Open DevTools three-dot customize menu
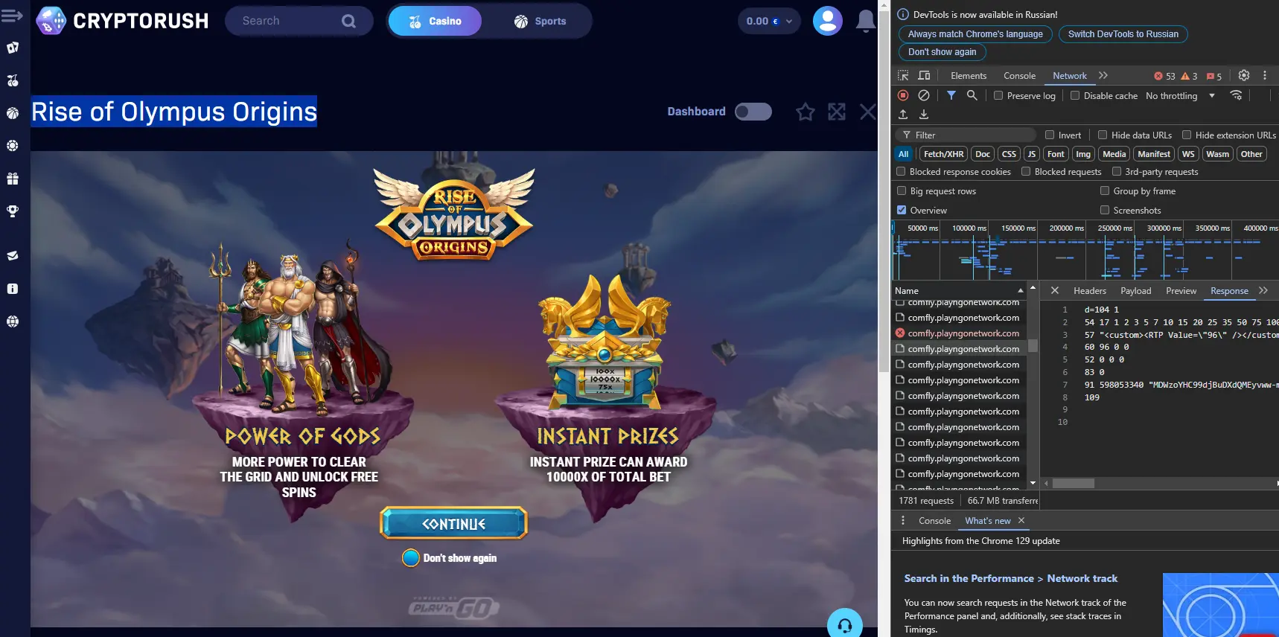The width and height of the screenshot is (1279, 637). click(x=1265, y=75)
